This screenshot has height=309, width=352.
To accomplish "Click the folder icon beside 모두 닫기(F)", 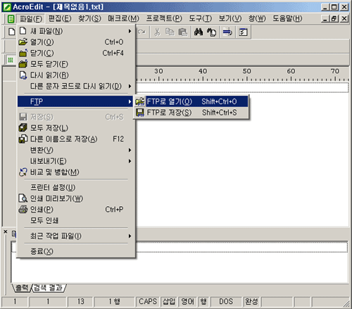I will 23,64.
